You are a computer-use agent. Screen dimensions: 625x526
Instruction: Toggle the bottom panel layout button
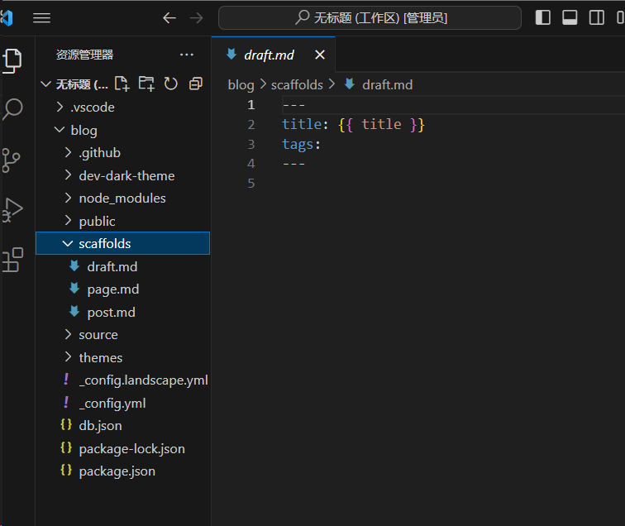(x=570, y=17)
